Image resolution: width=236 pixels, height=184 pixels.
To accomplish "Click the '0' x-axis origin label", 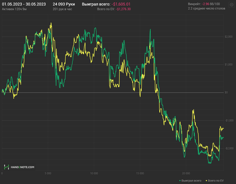I will (2, 173).
